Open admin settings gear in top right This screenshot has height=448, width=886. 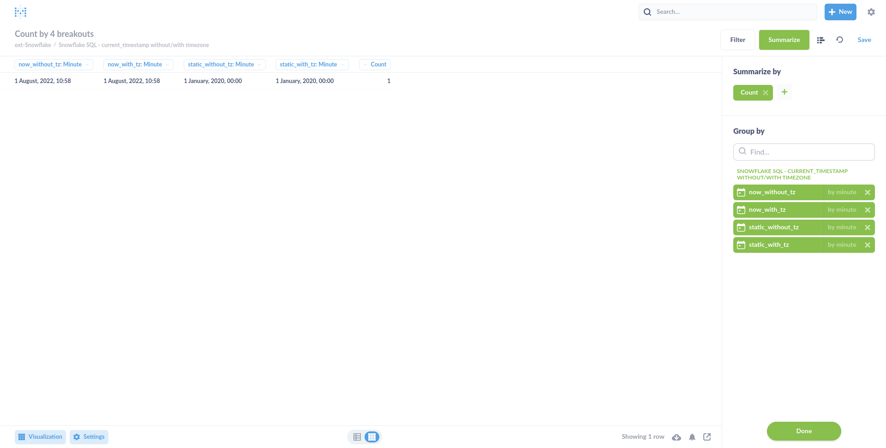(871, 12)
